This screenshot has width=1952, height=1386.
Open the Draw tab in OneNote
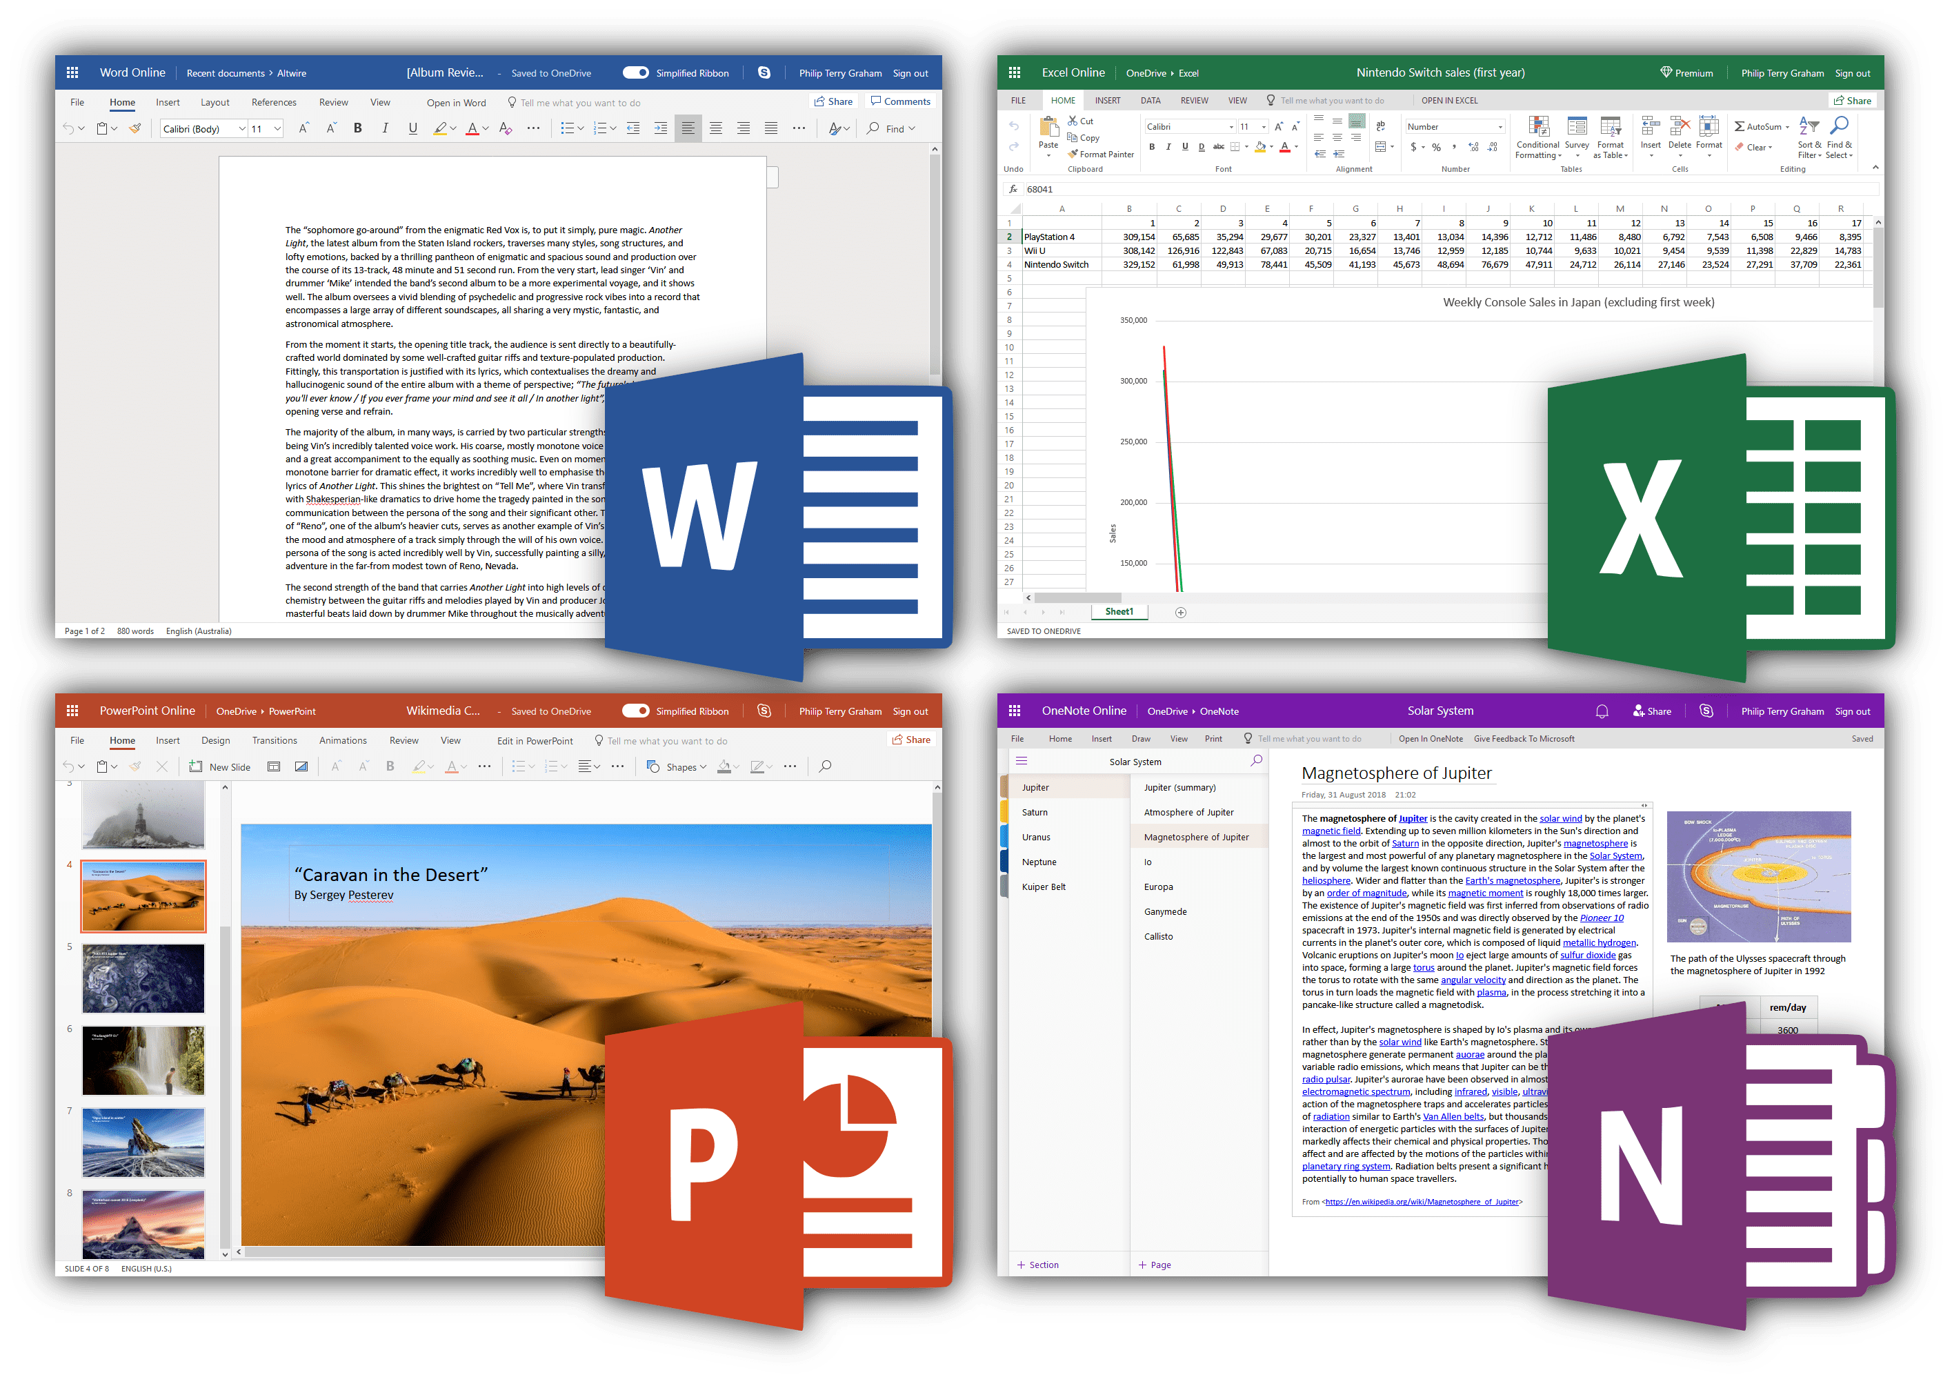tap(1141, 739)
